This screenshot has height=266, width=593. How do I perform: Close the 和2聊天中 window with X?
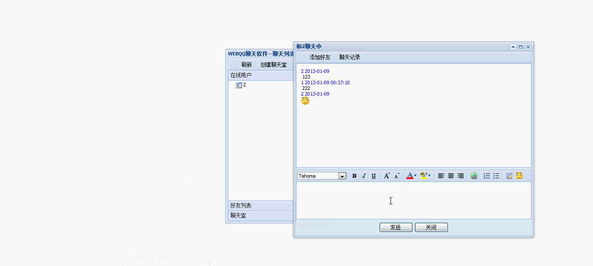click(x=528, y=47)
